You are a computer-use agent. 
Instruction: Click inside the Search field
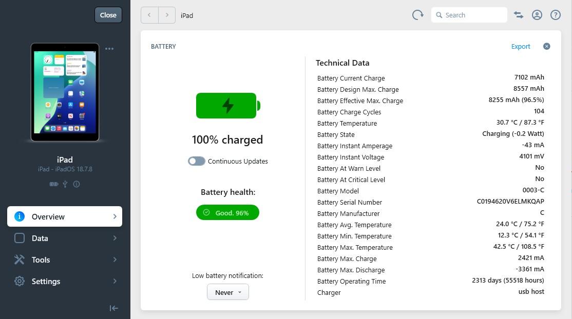469,15
